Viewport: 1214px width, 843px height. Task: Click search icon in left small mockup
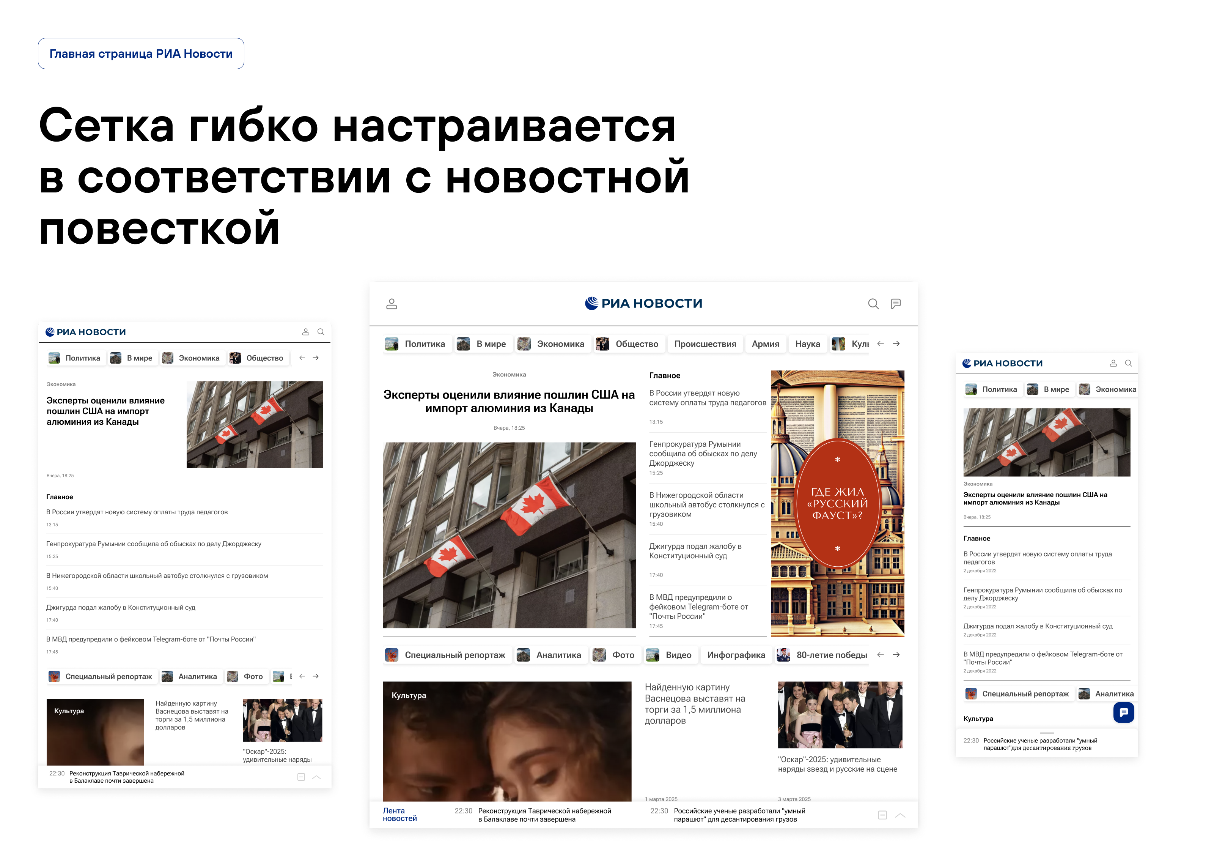pyautogui.click(x=321, y=332)
